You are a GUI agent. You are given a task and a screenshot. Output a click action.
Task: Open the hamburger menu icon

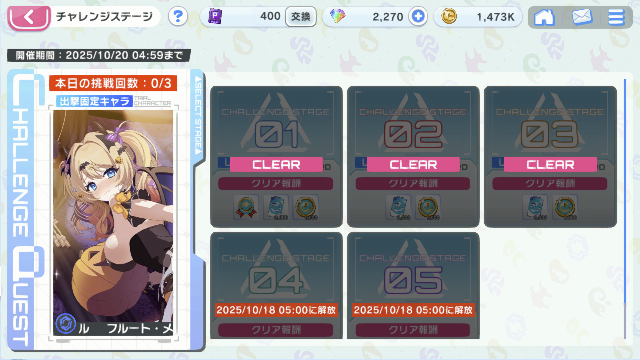616,17
